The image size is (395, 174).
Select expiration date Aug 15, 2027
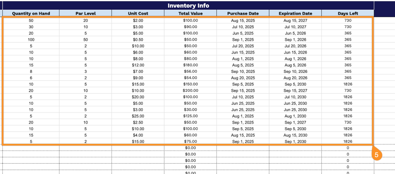295,20
